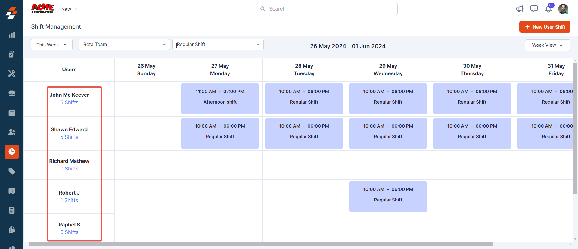
Task: Change the Week View dropdown
Action: [x=547, y=45]
